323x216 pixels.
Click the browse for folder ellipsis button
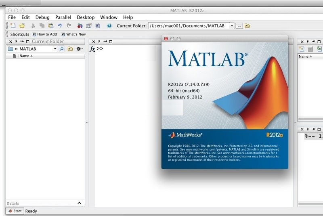point(239,26)
